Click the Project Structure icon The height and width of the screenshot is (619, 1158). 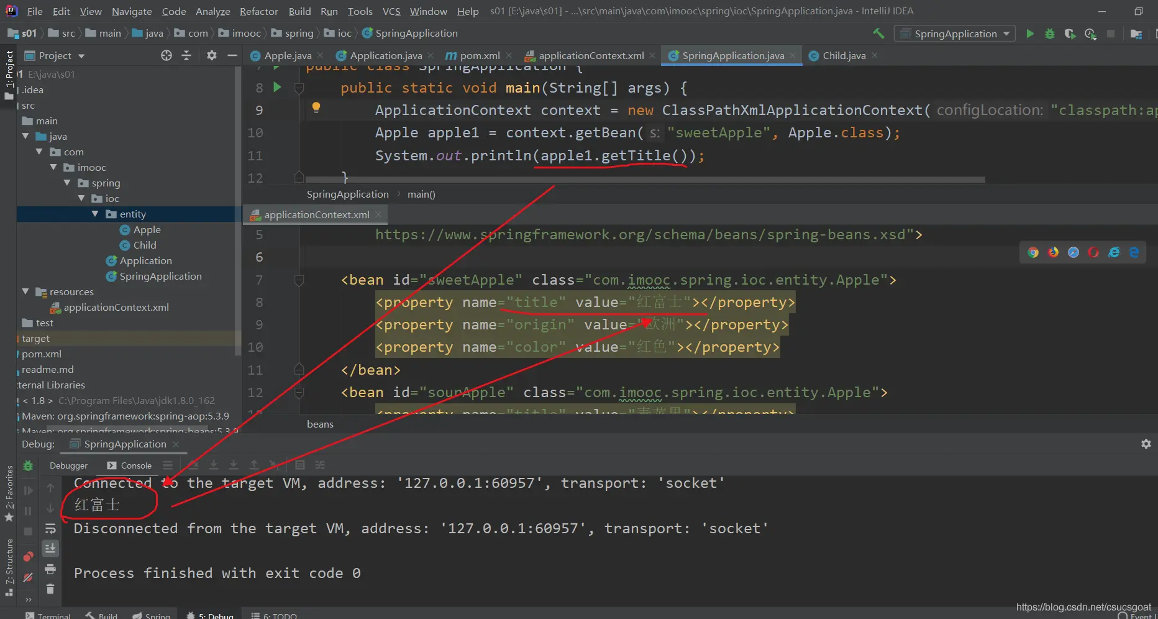point(1136,34)
